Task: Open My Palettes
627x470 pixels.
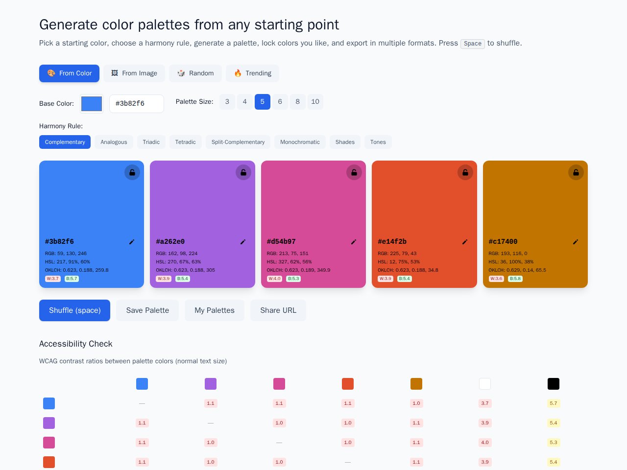Action: coord(215,310)
